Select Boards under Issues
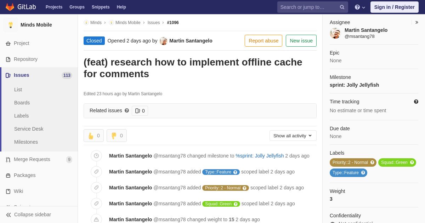Screen dimensions: 425x223 point(22,103)
